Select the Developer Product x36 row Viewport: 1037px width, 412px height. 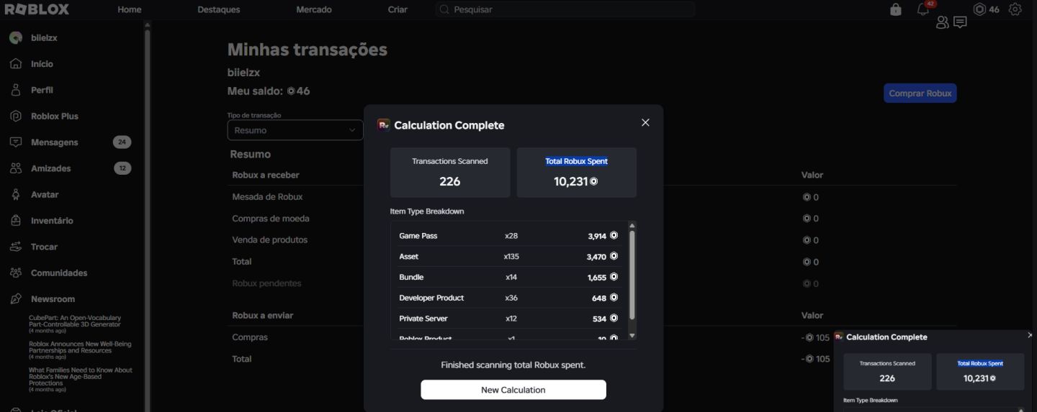508,298
